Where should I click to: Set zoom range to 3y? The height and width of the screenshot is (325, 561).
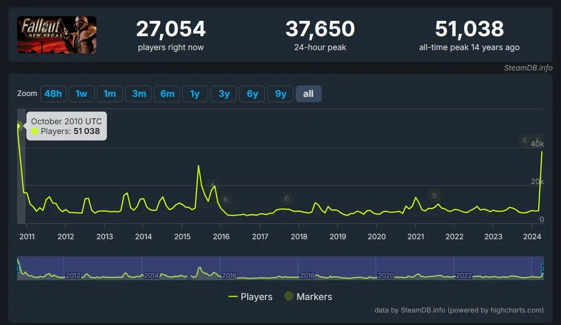(224, 94)
